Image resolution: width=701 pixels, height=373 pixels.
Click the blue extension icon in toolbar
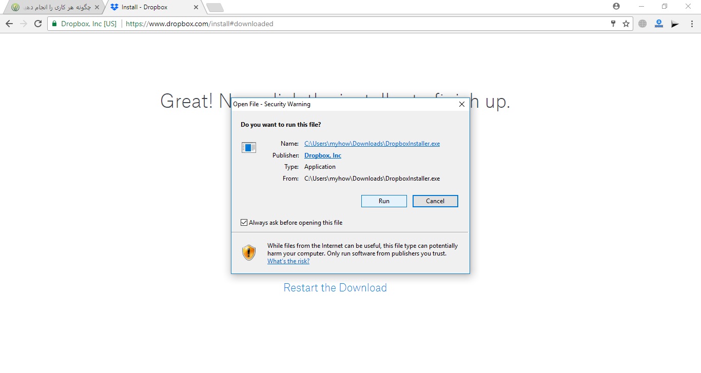point(659,24)
